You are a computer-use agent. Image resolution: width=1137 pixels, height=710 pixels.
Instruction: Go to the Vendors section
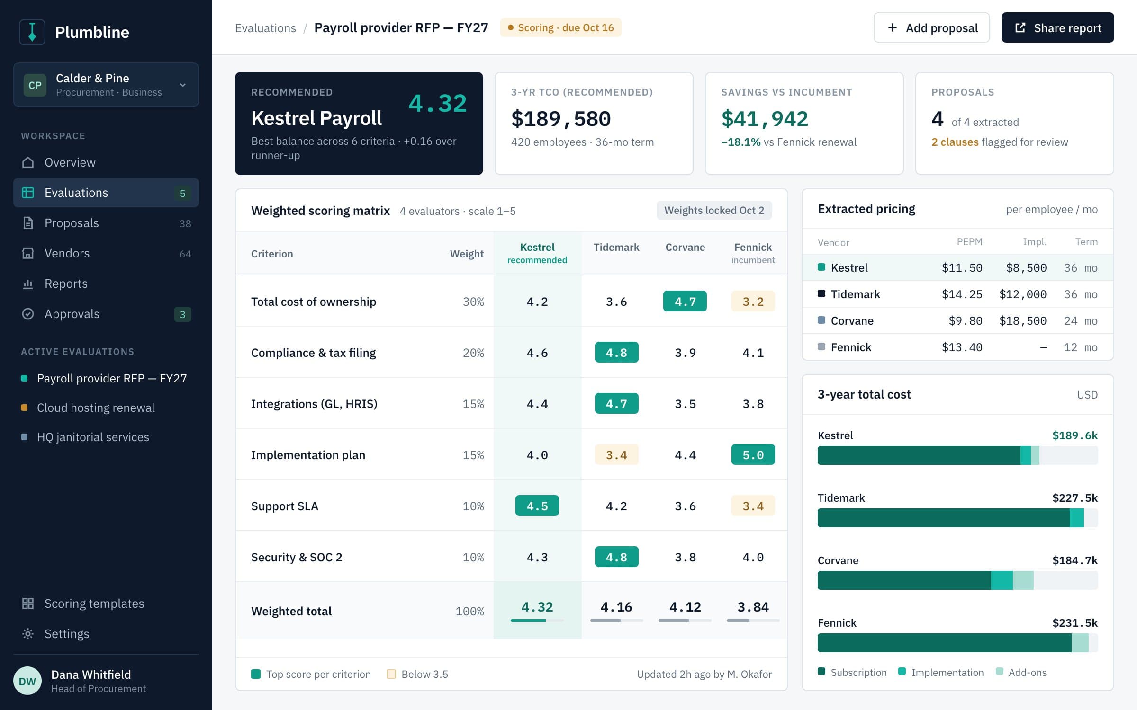[106, 253]
